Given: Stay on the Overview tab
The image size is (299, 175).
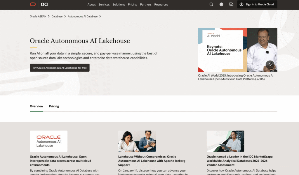Looking at the screenshot, I should [x=36, y=106].
